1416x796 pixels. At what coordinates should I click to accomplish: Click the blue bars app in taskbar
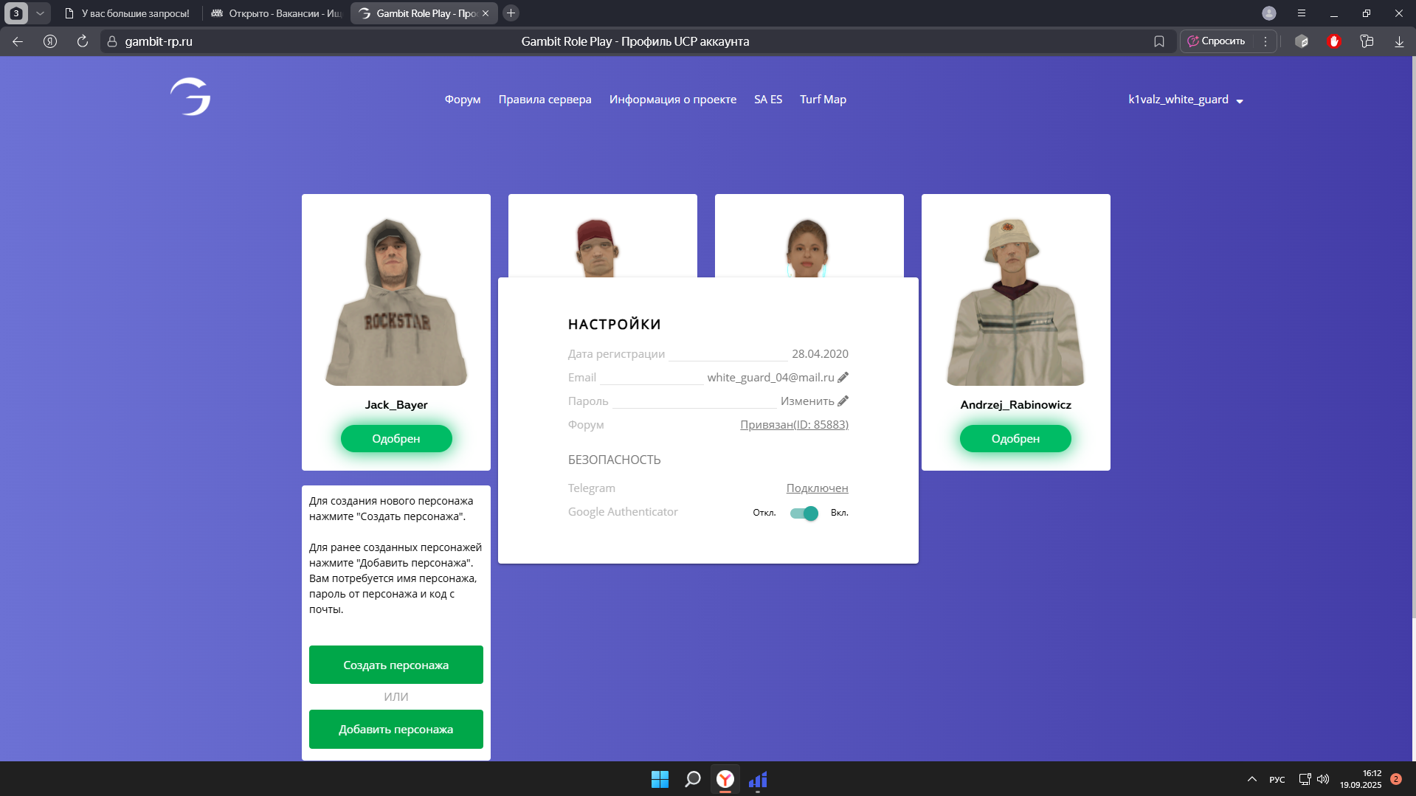(758, 779)
